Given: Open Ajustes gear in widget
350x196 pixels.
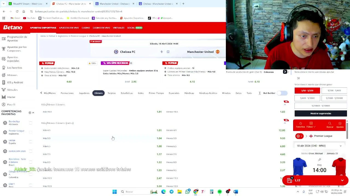Looking at the screenshot, I should 340,125.
